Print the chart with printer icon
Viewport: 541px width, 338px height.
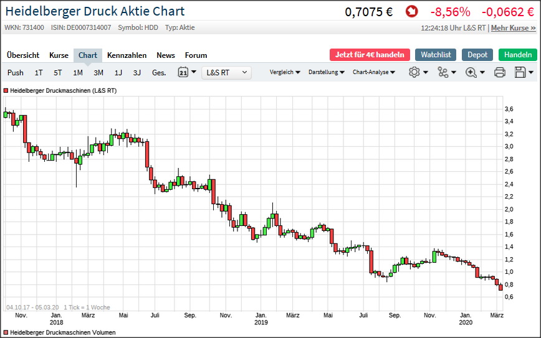pyautogui.click(x=499, y=72)
